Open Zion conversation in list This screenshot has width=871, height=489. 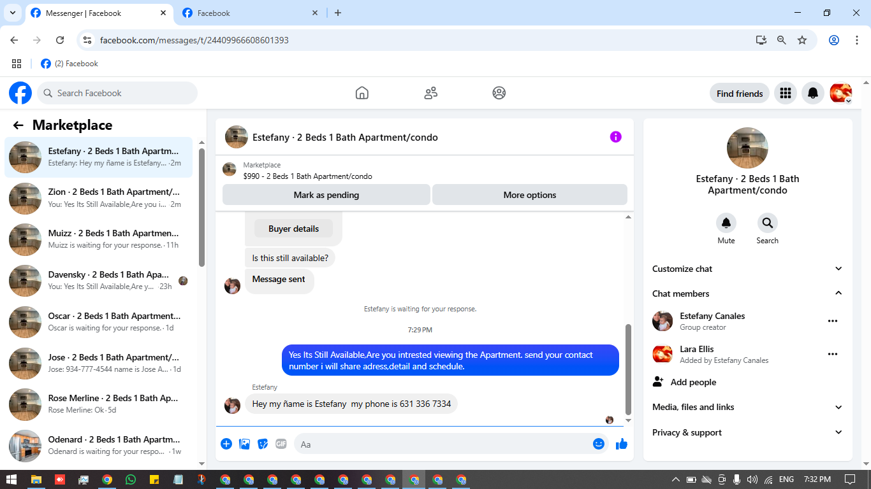[99, 198]
